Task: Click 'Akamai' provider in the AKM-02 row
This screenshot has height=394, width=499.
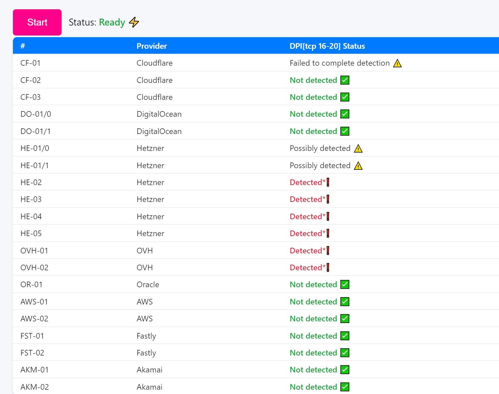Action: 149,387
